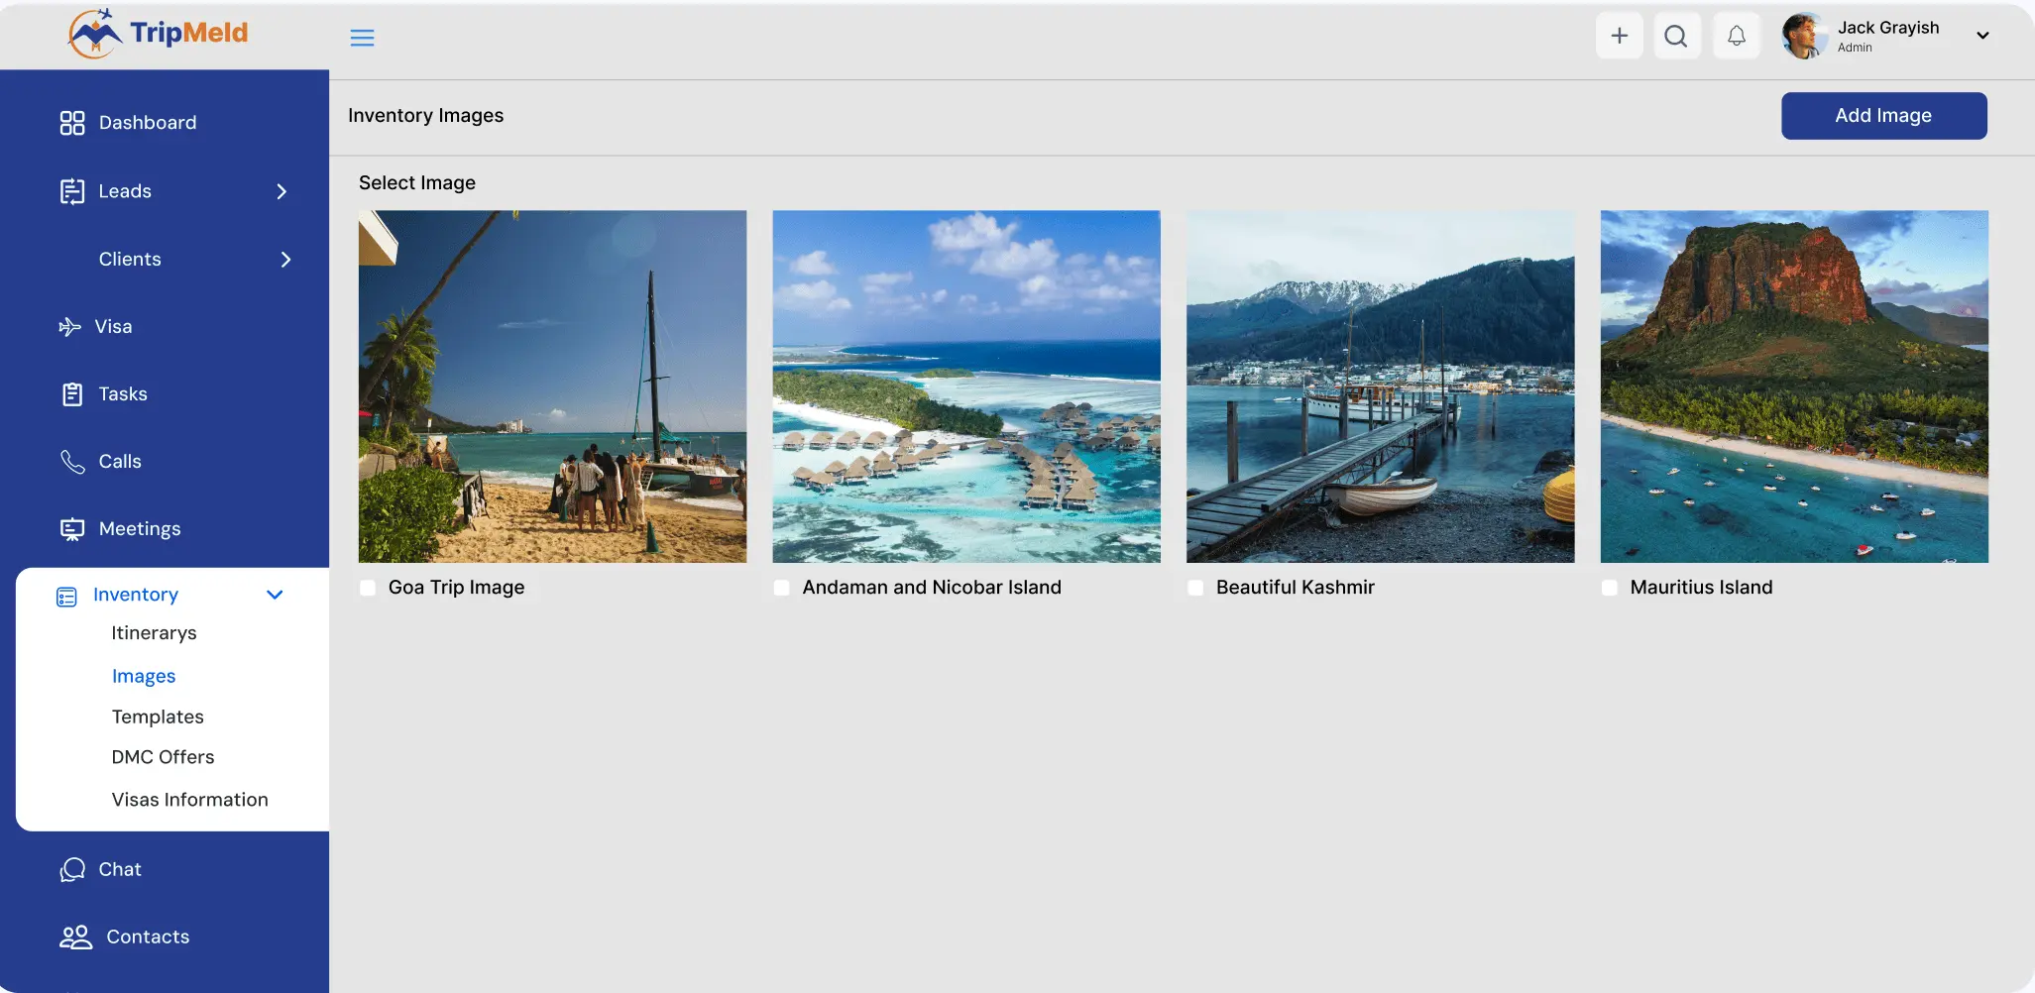Go to DMC Offers submenu item

point(163,757)
